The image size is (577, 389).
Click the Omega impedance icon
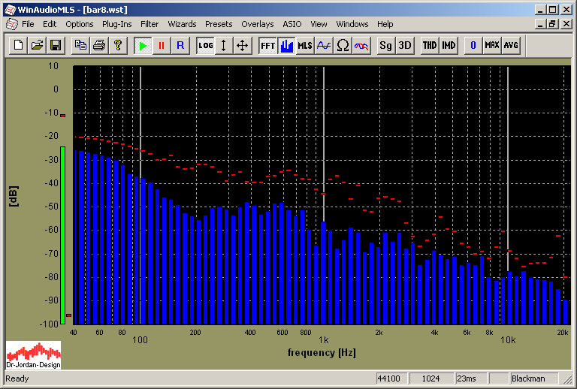pos(343,45)
